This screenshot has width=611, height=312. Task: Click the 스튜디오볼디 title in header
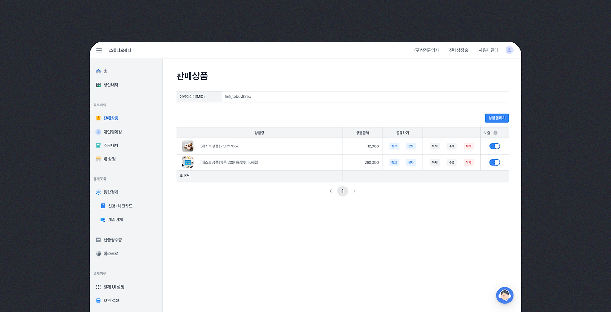(120, 50)
